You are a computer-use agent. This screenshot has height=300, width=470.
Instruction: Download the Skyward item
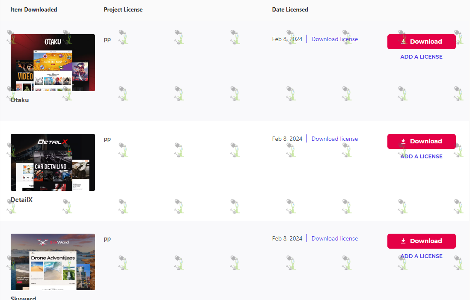422,241
